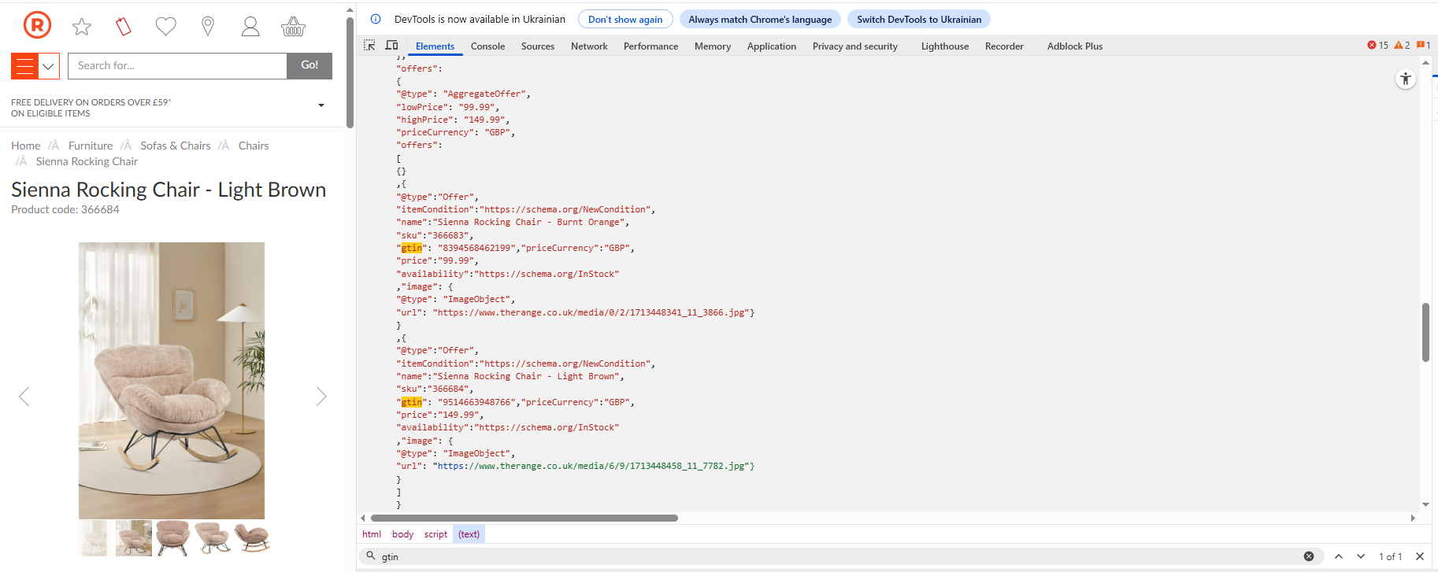Expand the free delivery banner arrow
Image resolution: width=1438 pixels, height=572 pixels.
click(321, 105)
